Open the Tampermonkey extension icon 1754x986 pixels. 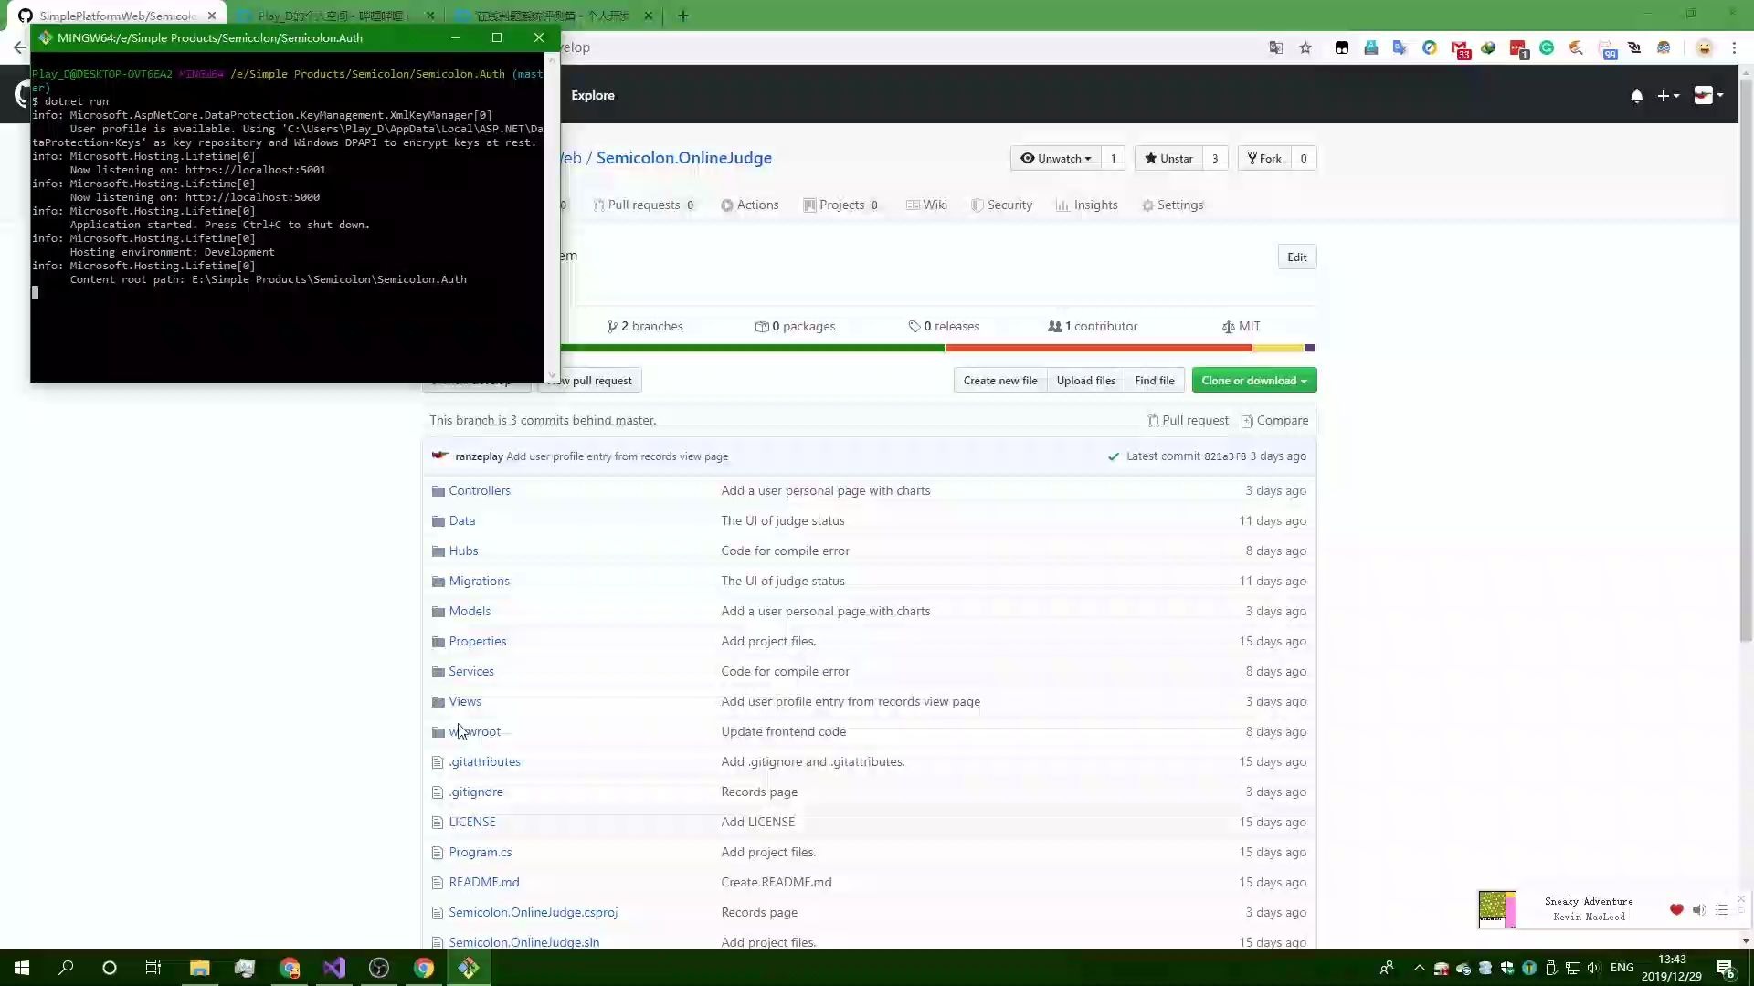(x=1342, y=47)
